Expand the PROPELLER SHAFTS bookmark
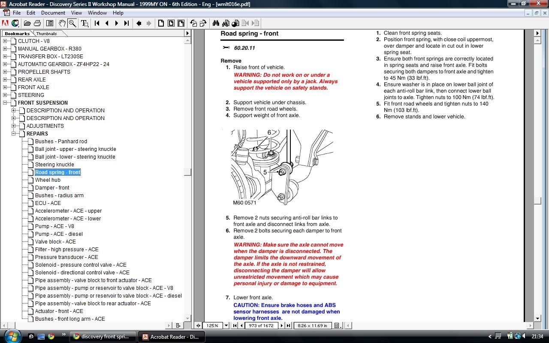Screen dimensions: 549x343 tap(5, 72)
